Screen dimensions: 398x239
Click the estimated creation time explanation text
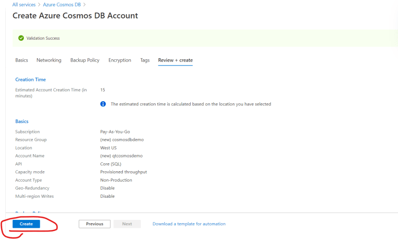click(191, 104)
